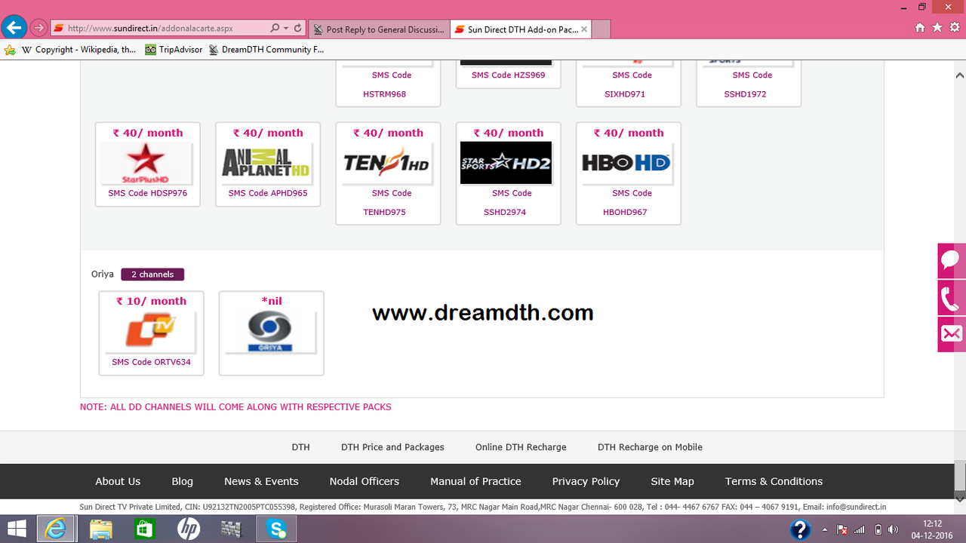Open the DTH footer link
966x543 pixels.
tap(300, 447)
